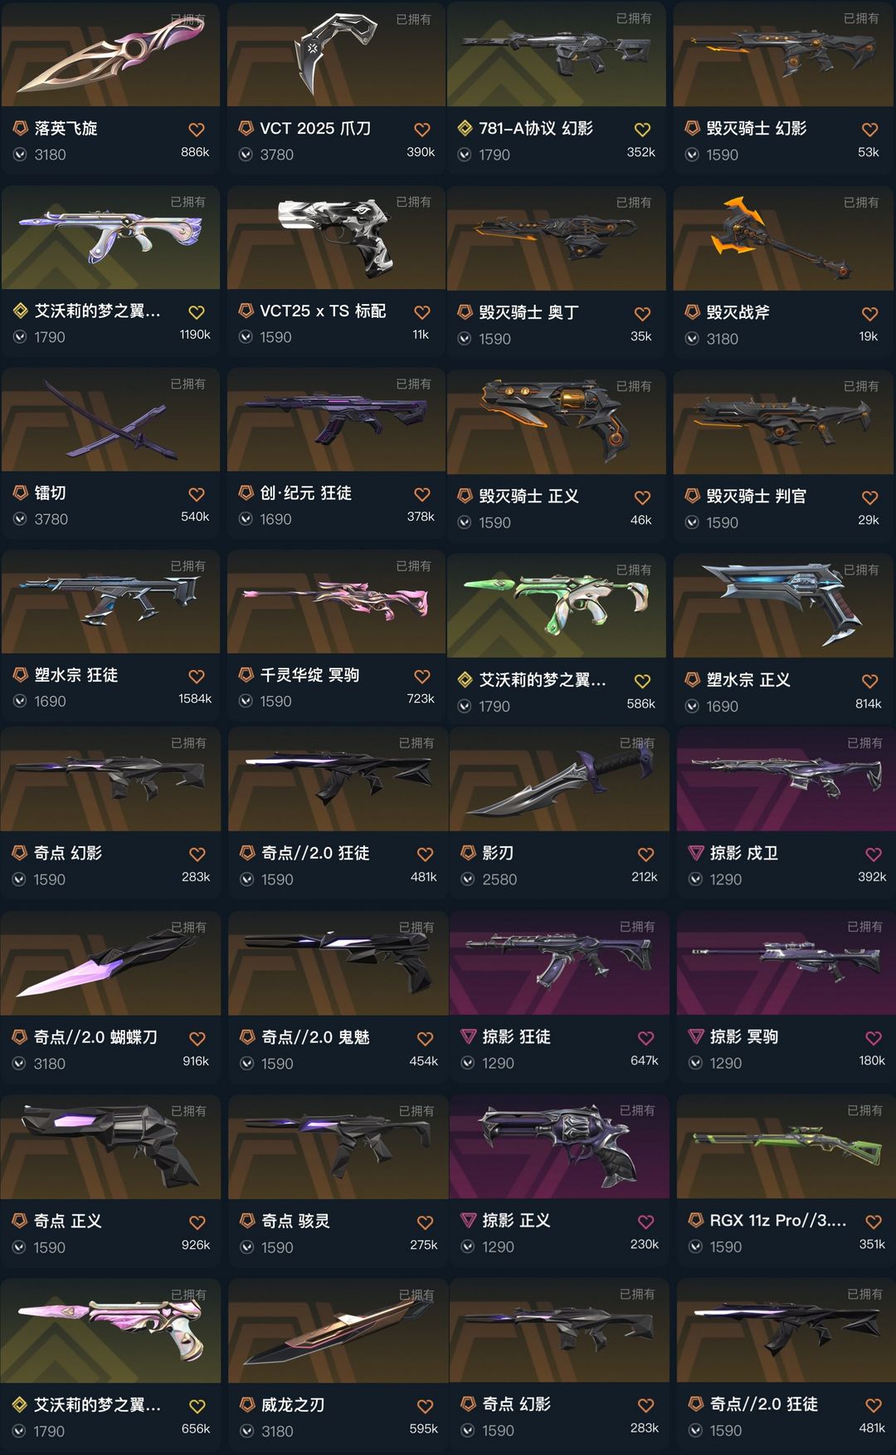Favorite the 落英飞旋 skin with its heart icon
The height and width of the screenshot is (1455, 896).
pyautogui.click(x=197, y=130)
